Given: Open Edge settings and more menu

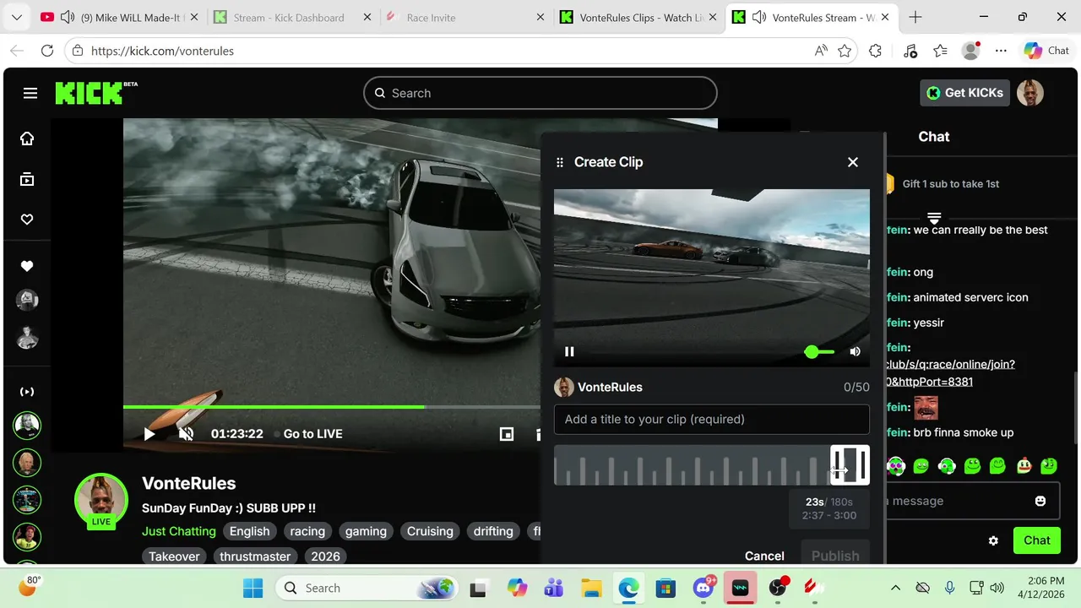Looking at the screenshot, I should pos(1001,51).
